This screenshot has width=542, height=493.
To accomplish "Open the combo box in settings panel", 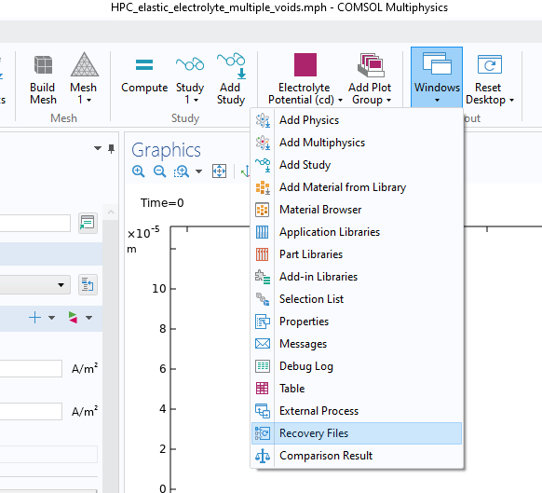I will tap(34, 285).
